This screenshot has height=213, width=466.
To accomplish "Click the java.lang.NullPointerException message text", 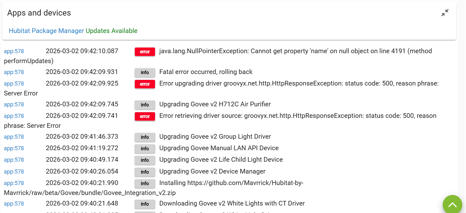I will [x=218, y=56].
